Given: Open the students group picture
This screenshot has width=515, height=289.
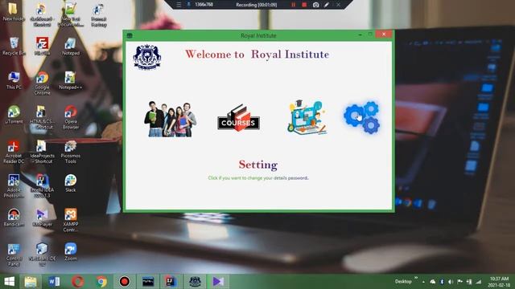Looking at the screenshot, I should (x=170, y=119).
